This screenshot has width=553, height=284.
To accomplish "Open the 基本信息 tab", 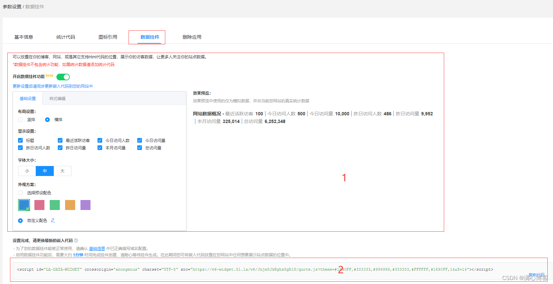I will [x=24, y=37].
